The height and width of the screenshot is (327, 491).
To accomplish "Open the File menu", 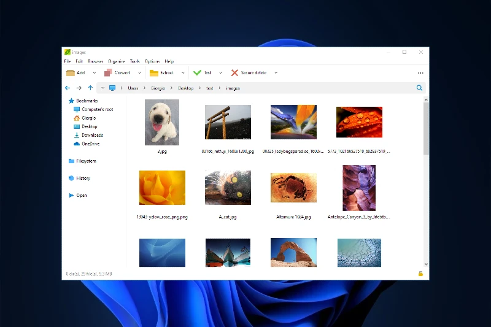I will tap(68, 61).
